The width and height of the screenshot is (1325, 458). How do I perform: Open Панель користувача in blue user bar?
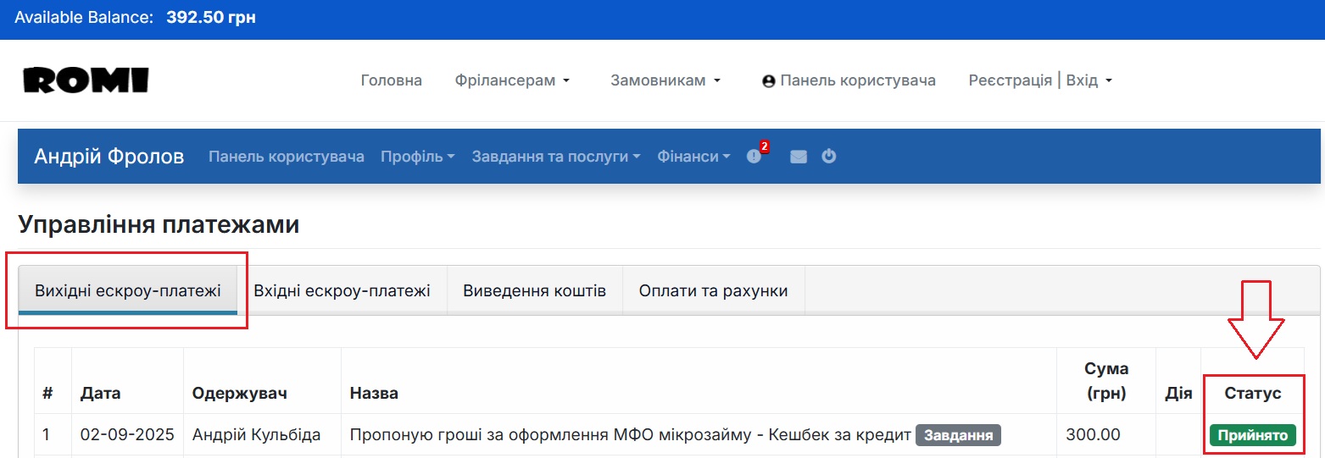coord(287,157)
